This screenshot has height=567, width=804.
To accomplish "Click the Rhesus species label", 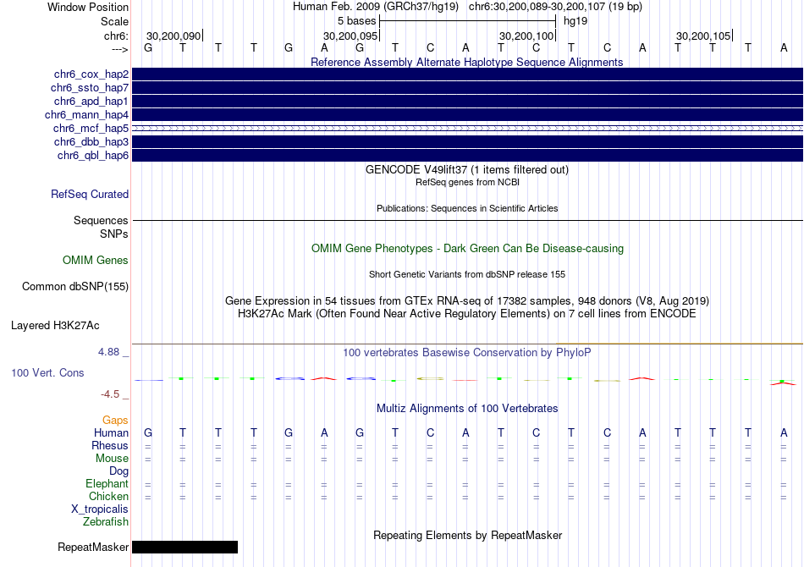I will click(x=110, y=446).
